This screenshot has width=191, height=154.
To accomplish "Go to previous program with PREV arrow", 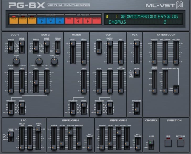I will coord(78,20).
